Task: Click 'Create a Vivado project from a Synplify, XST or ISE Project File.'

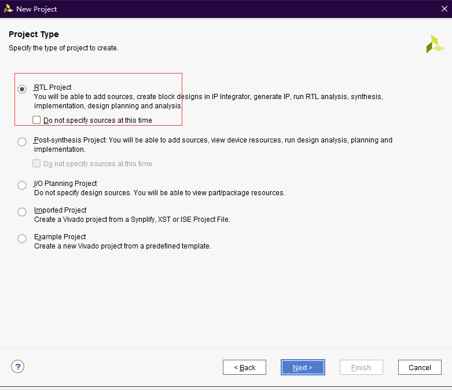Action: click(x=132, y=220)
